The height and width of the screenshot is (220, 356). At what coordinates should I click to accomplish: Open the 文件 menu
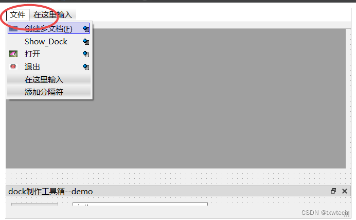tap(17, 15)
